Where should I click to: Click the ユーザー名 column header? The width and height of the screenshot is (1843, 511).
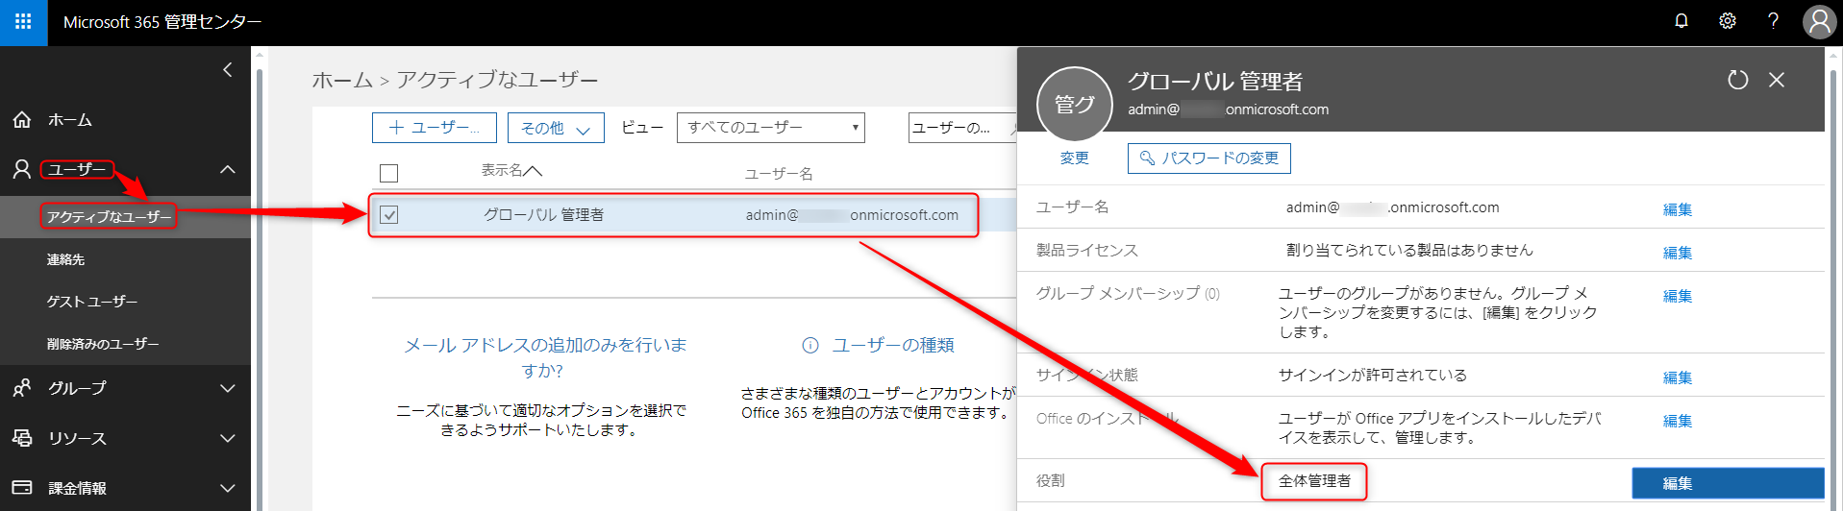[779, 174]
